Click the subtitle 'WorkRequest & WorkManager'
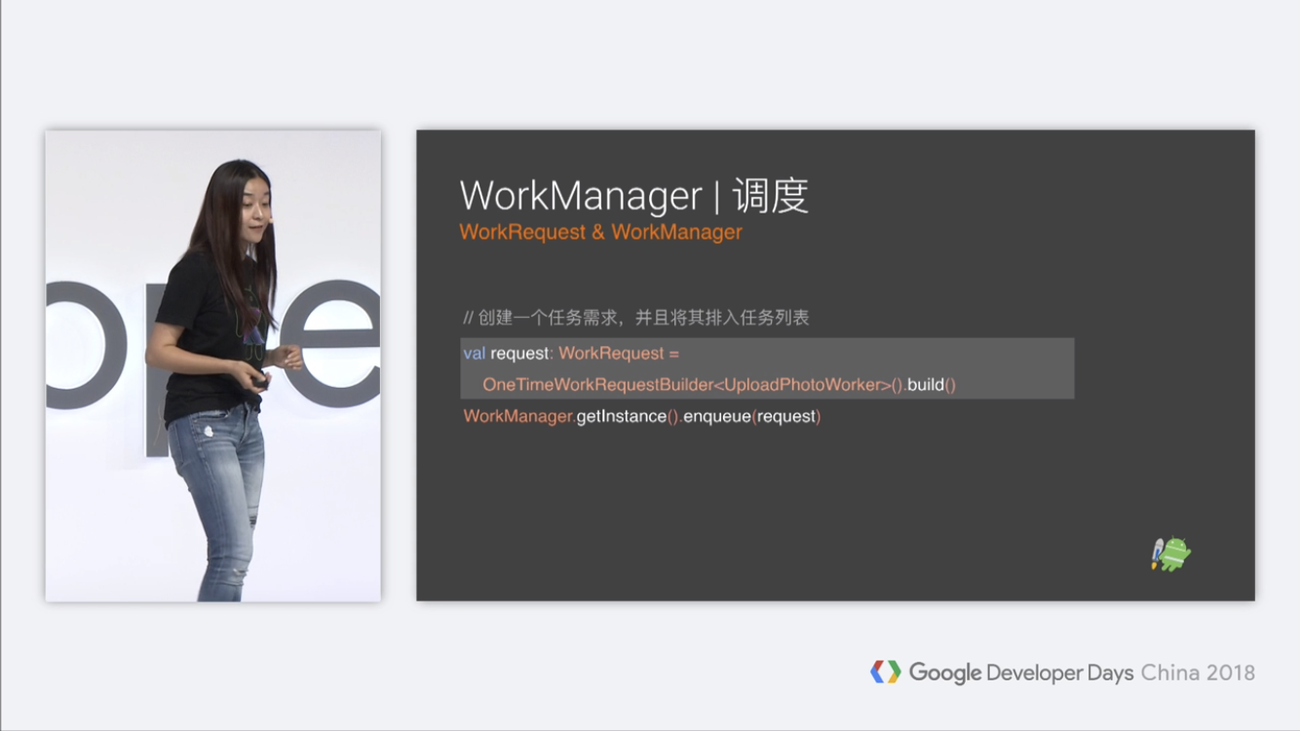1300x731 pixels. pos(600,232)
